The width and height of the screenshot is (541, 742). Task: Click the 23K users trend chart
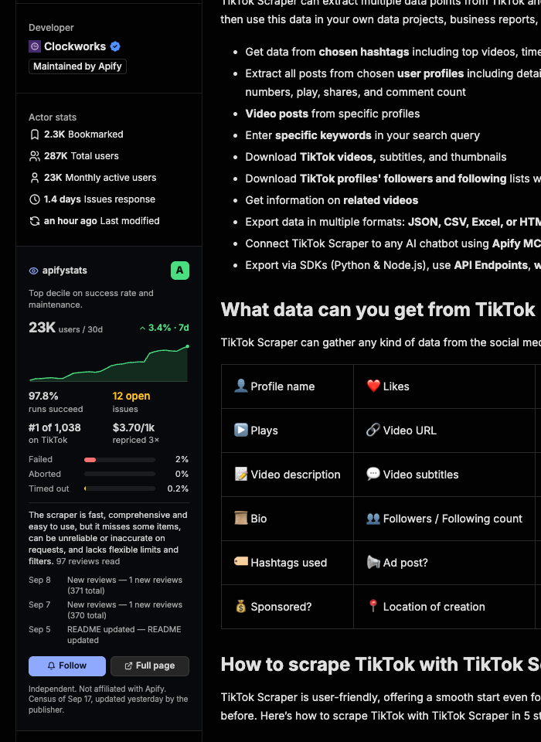[x=109, y=363]
